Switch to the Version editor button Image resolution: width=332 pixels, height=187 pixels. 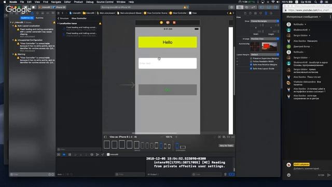click(x=253, y=7)
